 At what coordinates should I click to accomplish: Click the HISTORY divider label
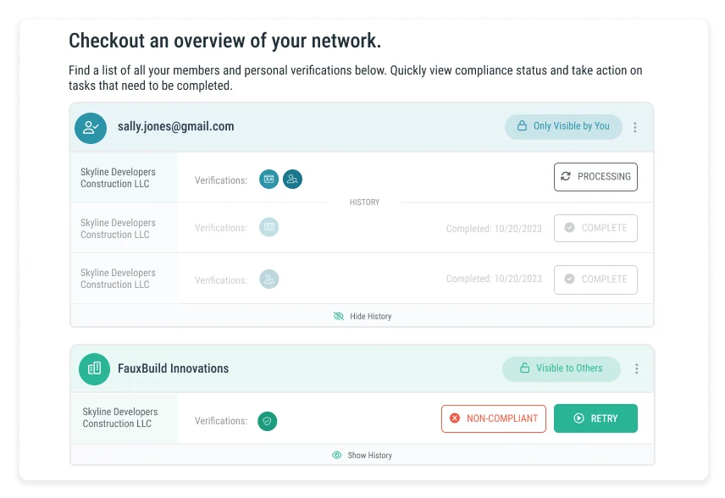(x=364, y=202)
